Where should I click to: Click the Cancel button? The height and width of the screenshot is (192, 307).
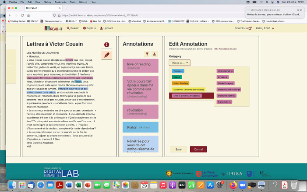(x=198, y=149)
